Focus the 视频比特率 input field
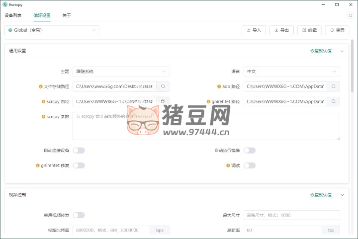The height and width of the screenshot is (239, 358). coord(111,231)
